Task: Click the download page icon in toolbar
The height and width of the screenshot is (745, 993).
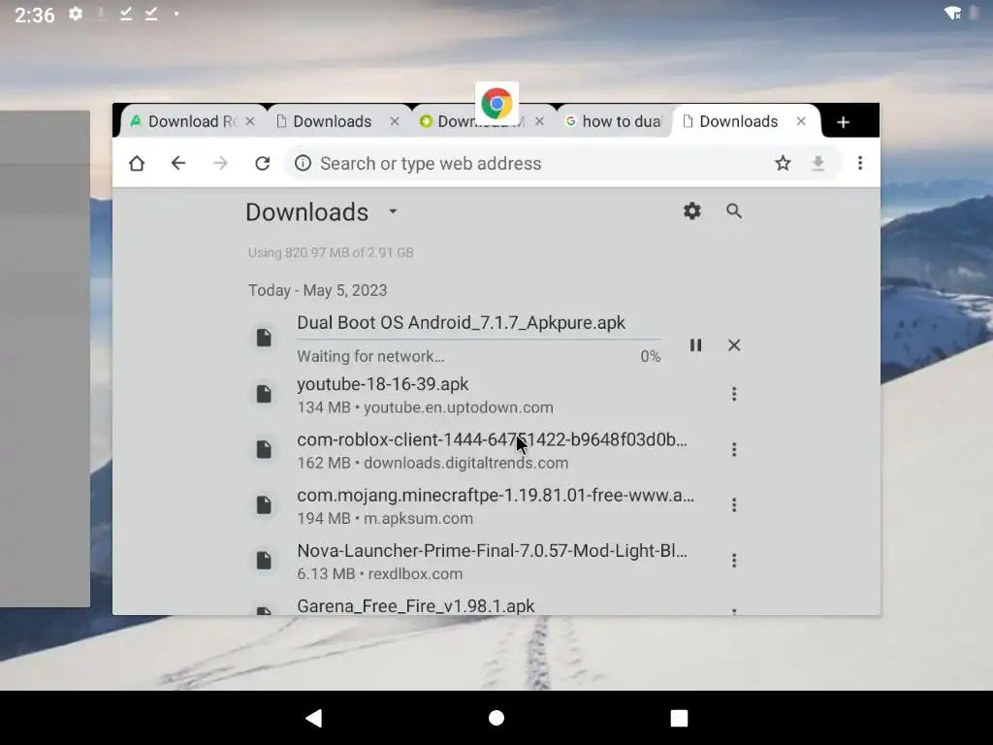Action: 818,163
